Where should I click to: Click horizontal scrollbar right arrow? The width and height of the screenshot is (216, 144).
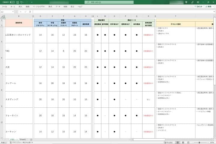(212, 139)
